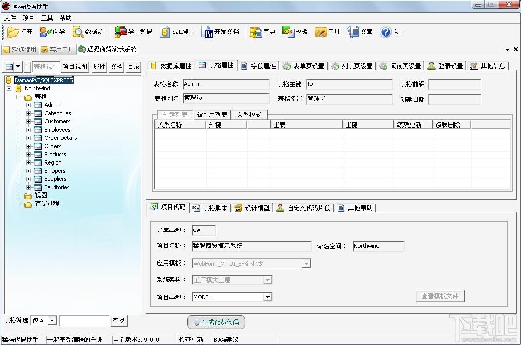Click the 检查更新 status bar link
Screen dimensions: 521x345
(x=191, y=340)
